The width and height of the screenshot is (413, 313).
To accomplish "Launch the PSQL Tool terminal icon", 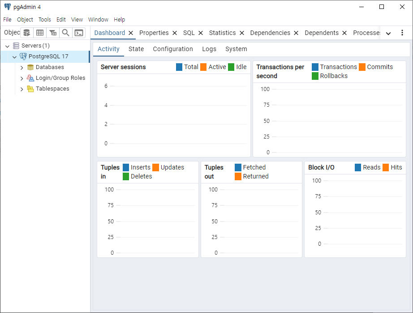I will point(79,33).
